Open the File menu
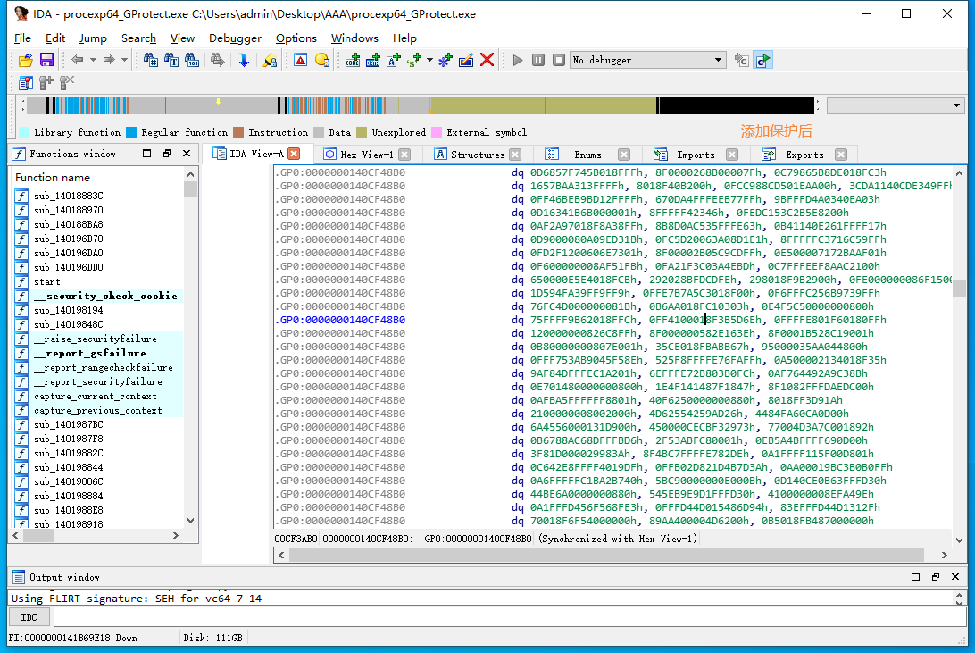The height and width of the screenshot is (653, 975). tap(22, 38)
